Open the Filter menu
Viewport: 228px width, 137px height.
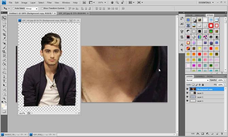tap(49, 3)
